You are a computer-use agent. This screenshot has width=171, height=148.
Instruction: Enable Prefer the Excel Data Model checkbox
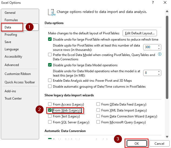point(50,54)
